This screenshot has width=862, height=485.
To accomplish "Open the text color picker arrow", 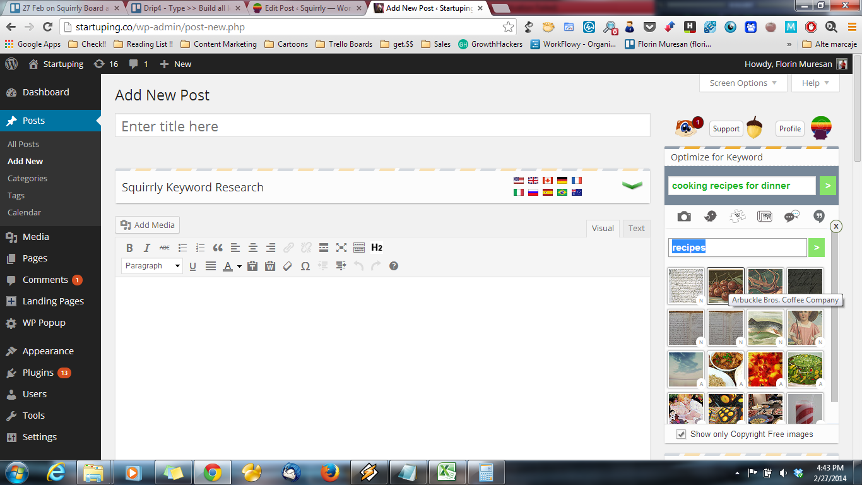I will pyautogui.click(x=240, y=266).
